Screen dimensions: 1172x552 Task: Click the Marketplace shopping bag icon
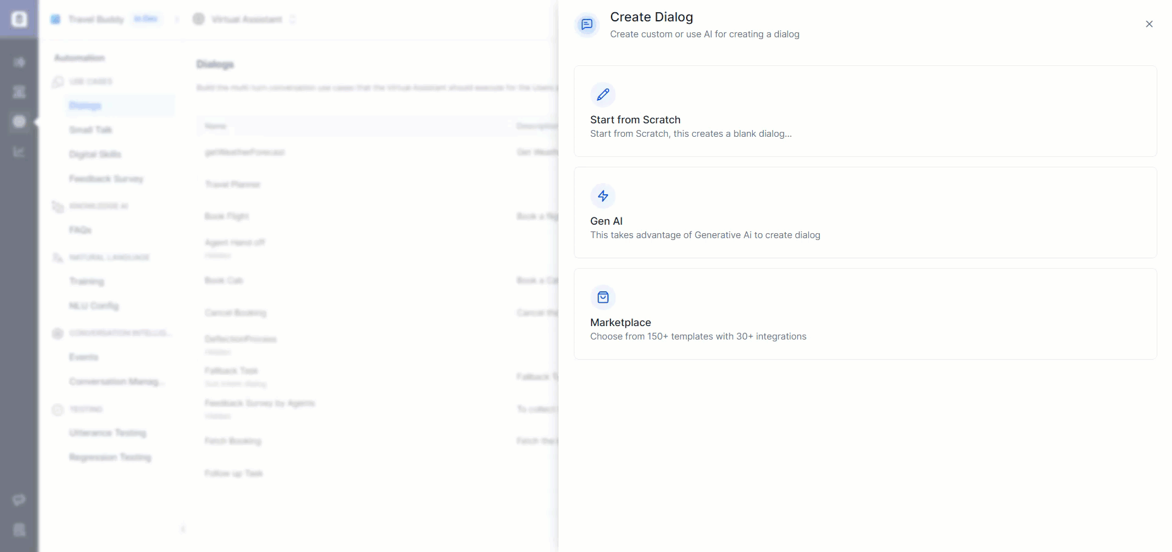pyautogui.click(x=602, y=297)
